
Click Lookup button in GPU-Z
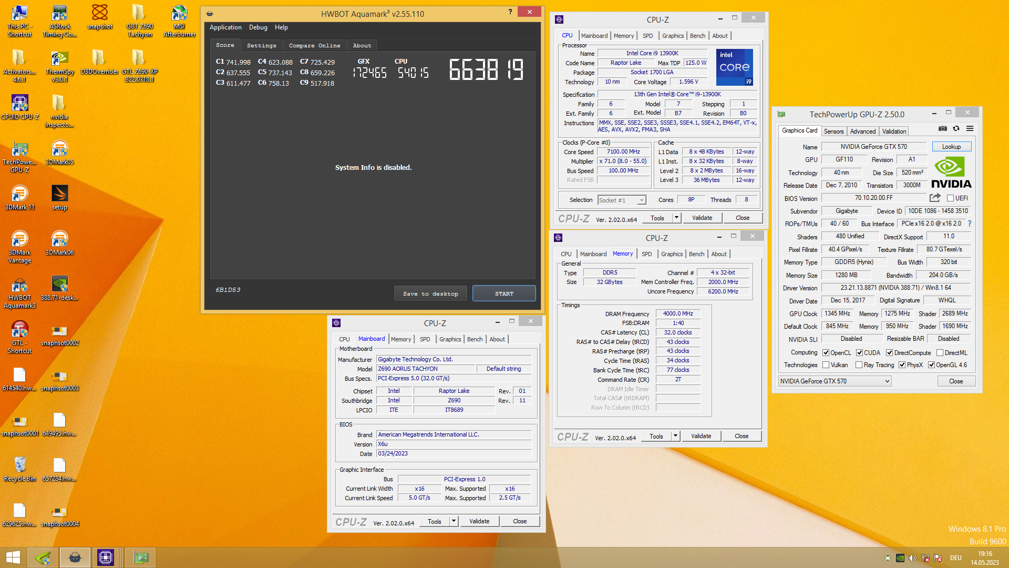coord(951,147)
